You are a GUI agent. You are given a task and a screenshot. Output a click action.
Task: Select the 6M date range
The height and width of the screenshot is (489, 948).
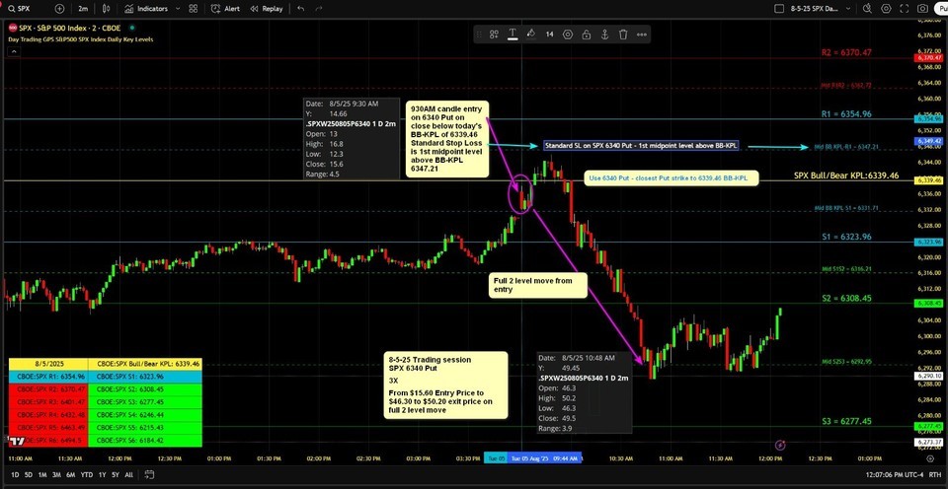71,475
